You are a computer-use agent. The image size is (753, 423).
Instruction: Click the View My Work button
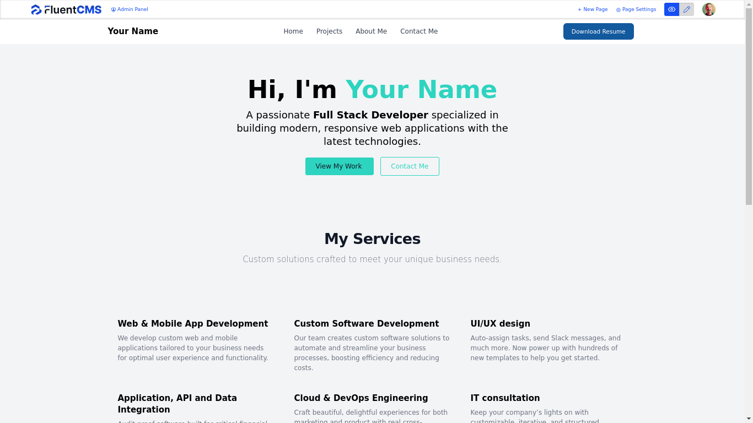coord(339,166)
